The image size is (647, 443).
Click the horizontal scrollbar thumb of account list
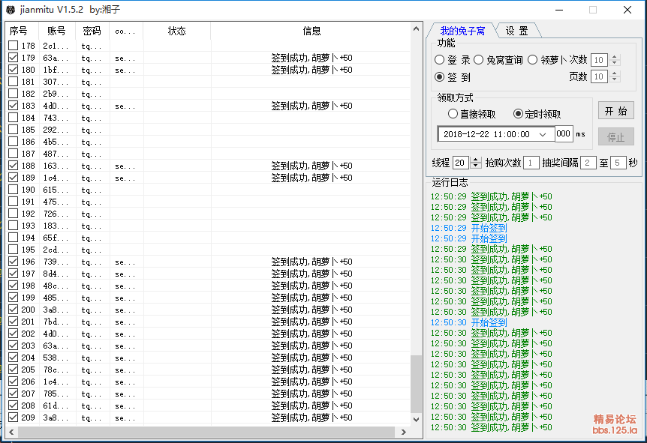pyautogui.click(x=206, y=432)
